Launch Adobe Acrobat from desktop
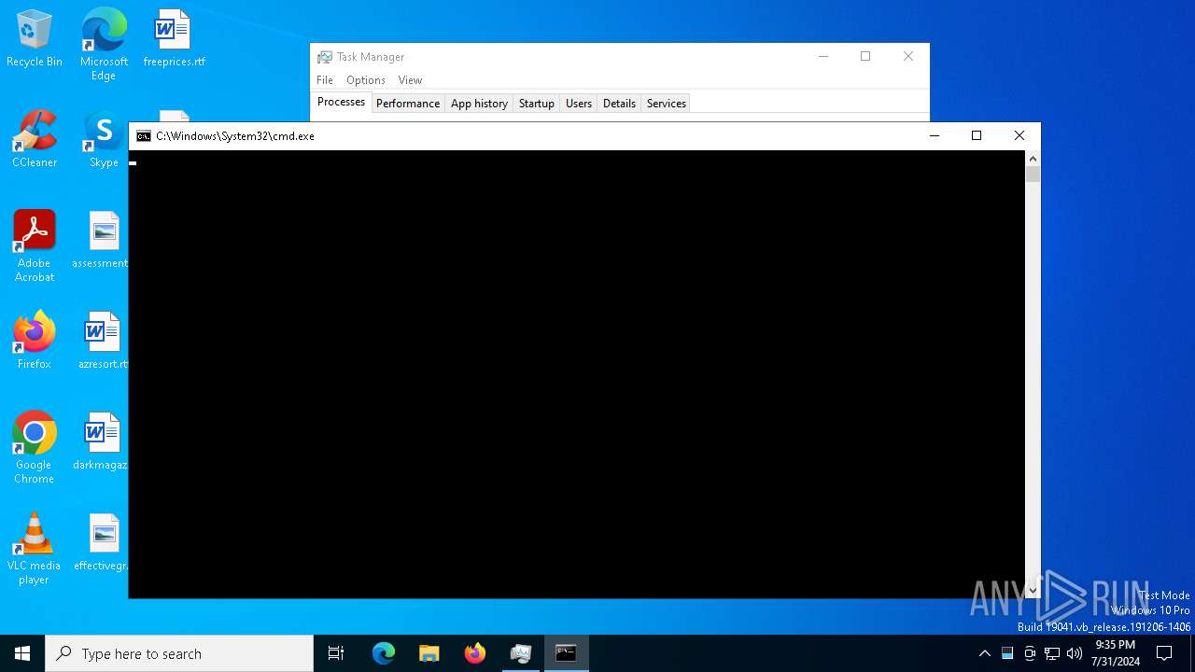Image resolution: width=1195 pixels, height=672 pixels. pos(35,246)
